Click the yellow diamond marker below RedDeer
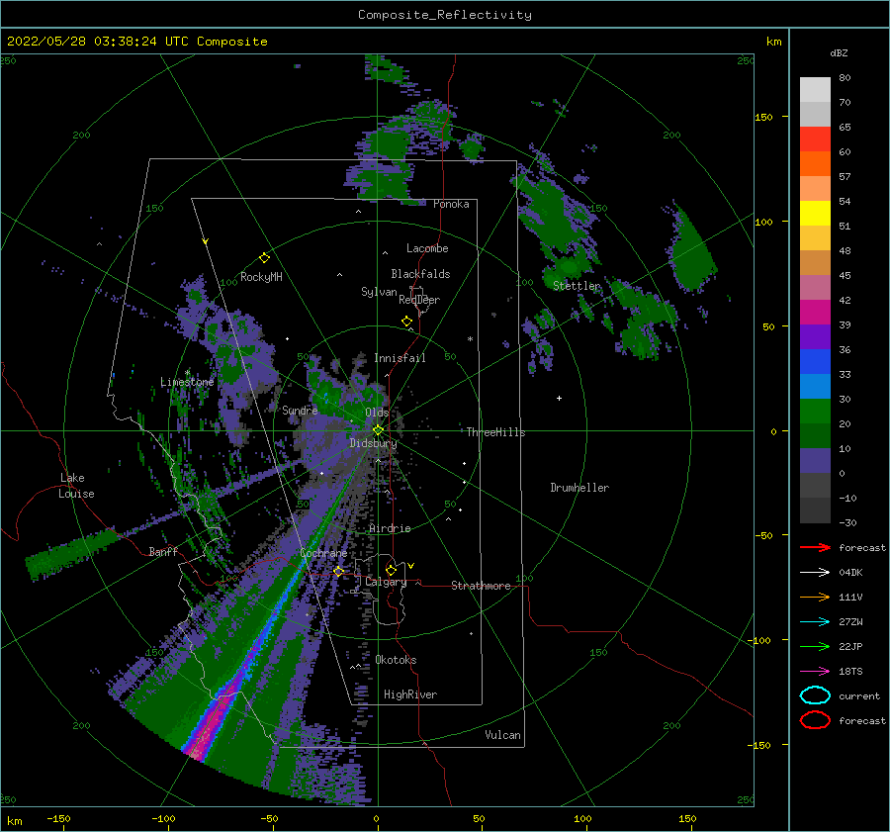This screenshot has height=832, width=890. (407, 322)
